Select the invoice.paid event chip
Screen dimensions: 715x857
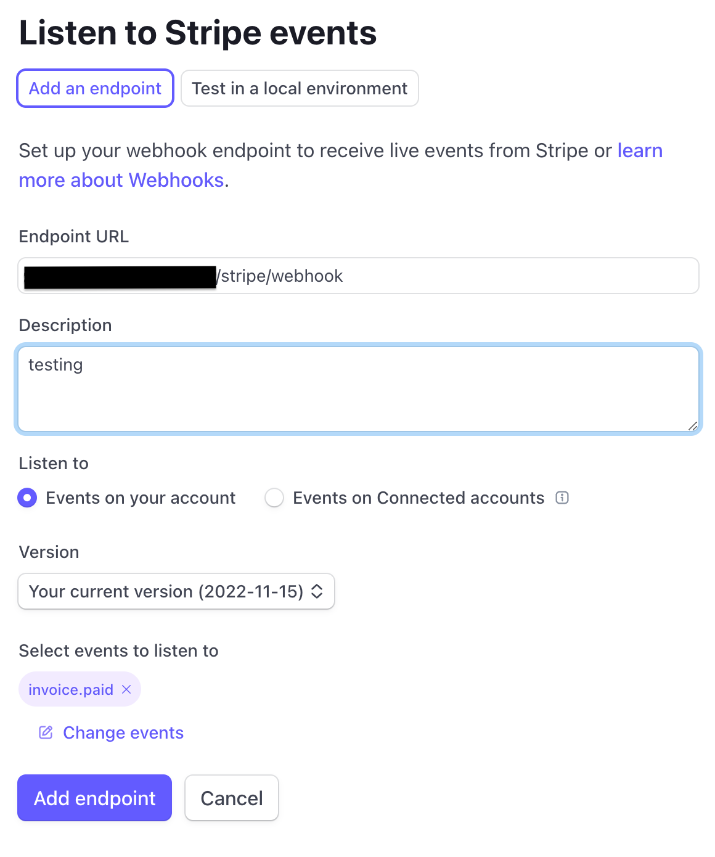coord(71,689)
